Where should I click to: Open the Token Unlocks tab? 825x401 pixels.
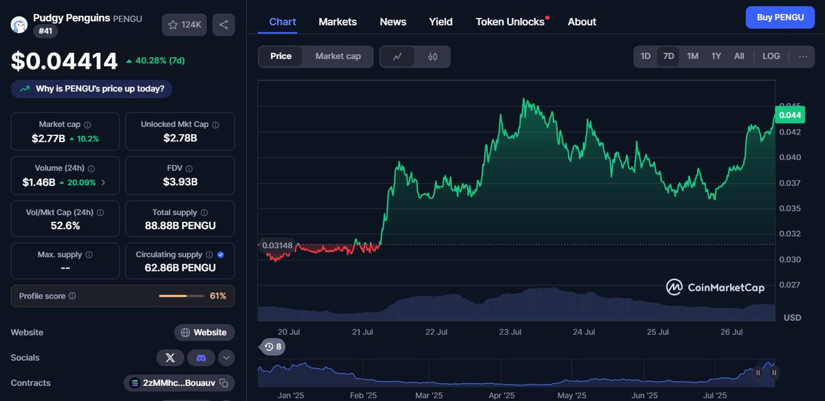(510, 22)
